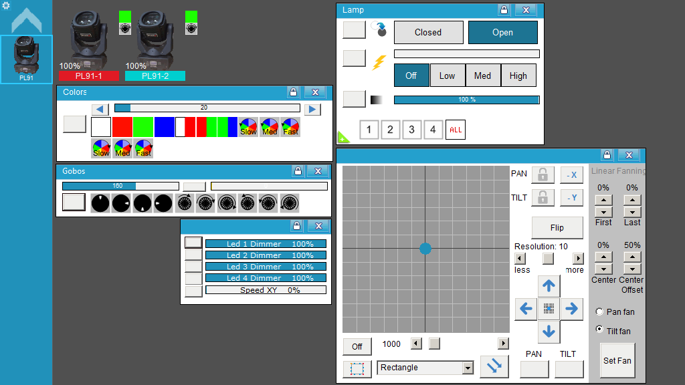Select the gobo with bottom notch
Viewport: 685px width, 385px height.
pos(142,203)
